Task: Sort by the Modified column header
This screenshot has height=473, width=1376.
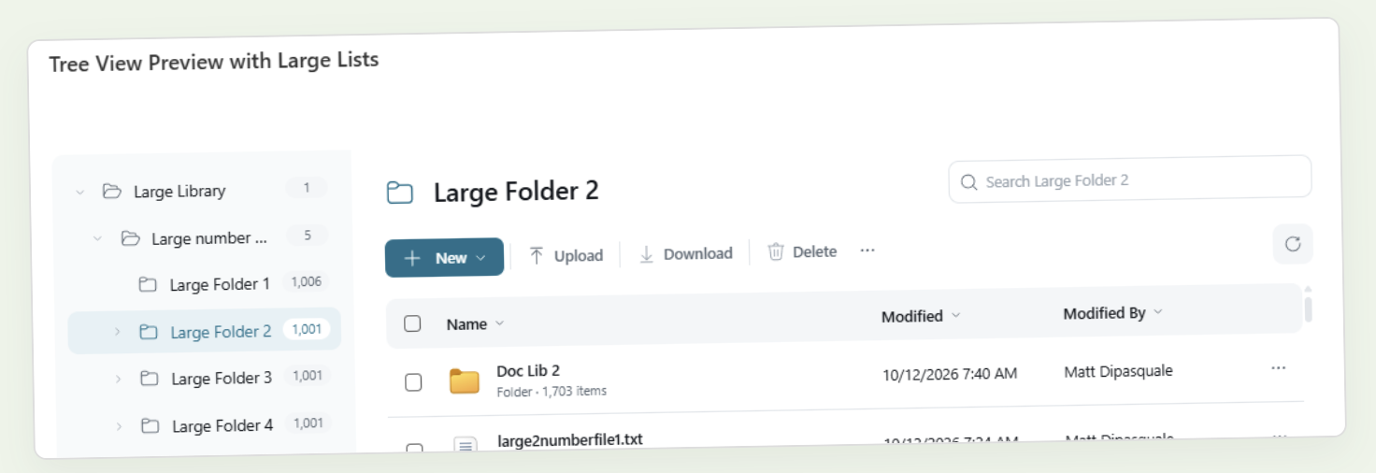Action: pyautogui.click(x=921, y=316)
